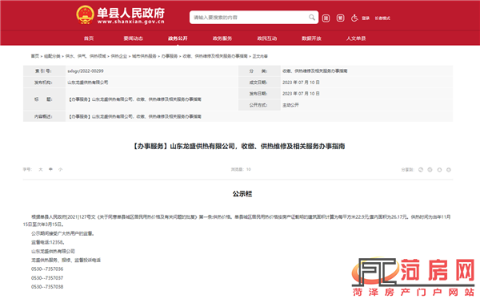
Task: Click the national emblem logo in header
Action: (x=85, y=14)
